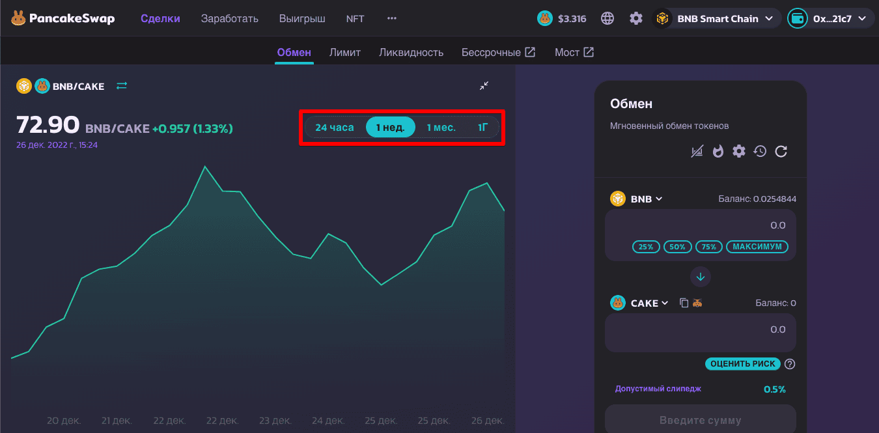Select the 1Г chart range
Screen dimensions: 879x433
click(483, 127)
